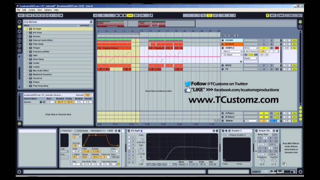Expand the EQ Three device entry
Screen dimensions: 320x180
[x=27, y=32]
